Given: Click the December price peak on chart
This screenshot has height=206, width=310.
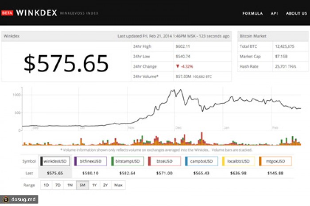Looking at the screenshot, I should pos(180,90).
